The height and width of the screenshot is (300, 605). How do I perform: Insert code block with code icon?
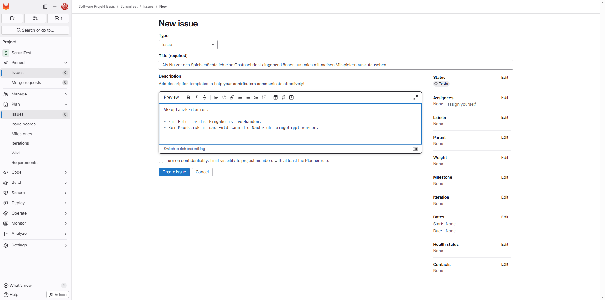224,98
